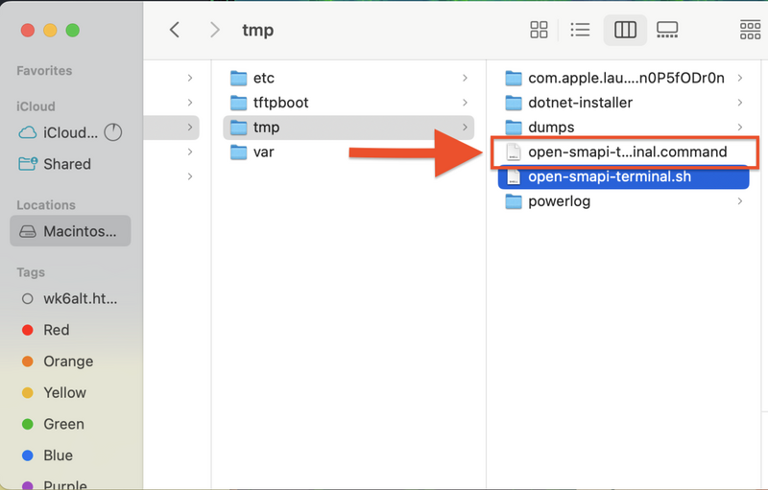
Task: Switch to gallery view
Action: click(667, 30)
